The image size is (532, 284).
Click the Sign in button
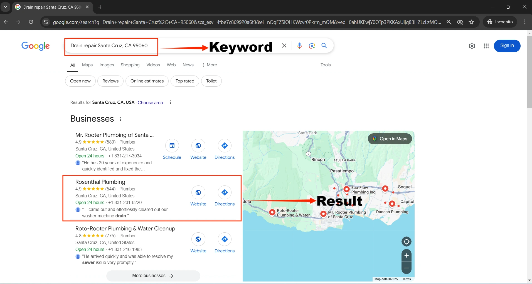pyautogui.click(x=507, y=46)
